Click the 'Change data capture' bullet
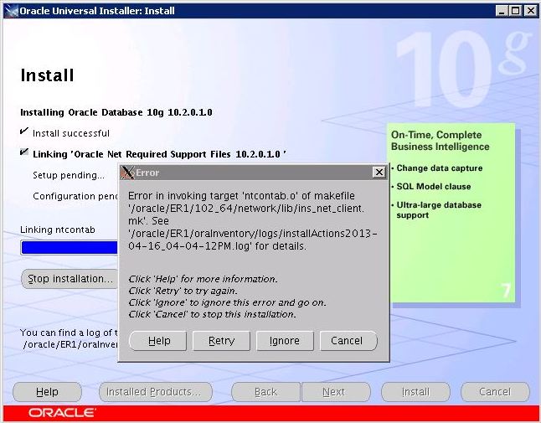 coord(439,168)
